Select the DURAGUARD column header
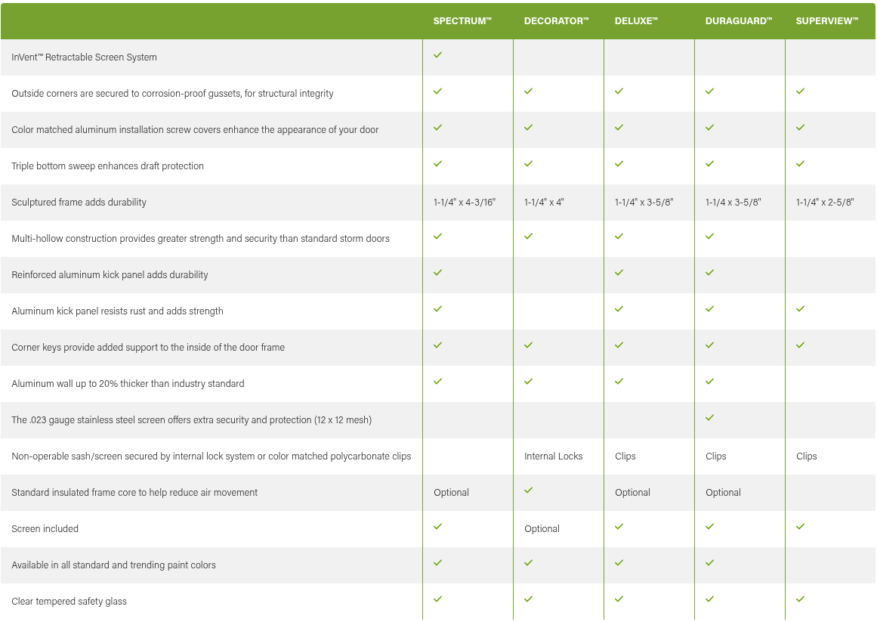 [x=738, y=20]
